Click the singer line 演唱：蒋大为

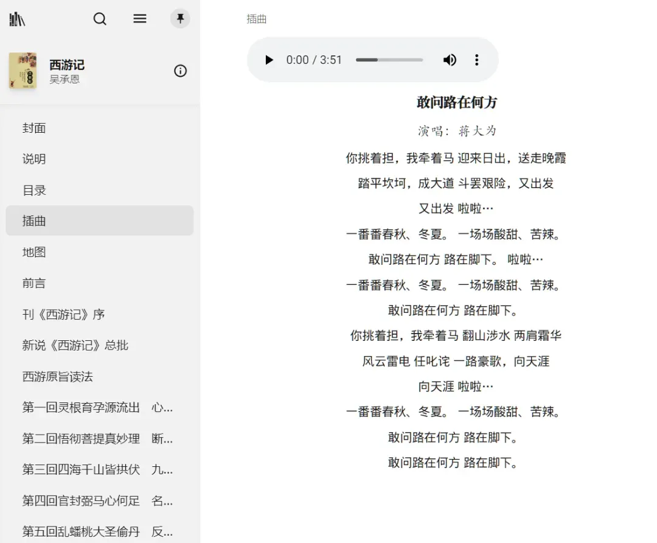click(x=457, y=131)
